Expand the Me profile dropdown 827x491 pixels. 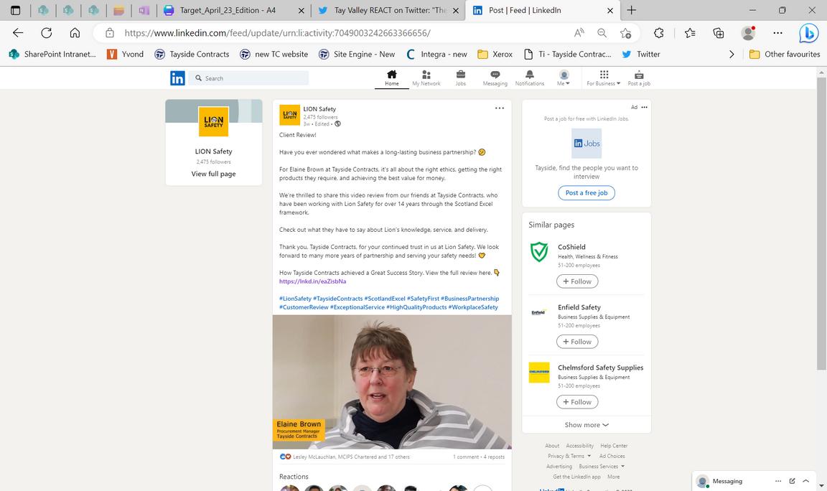coord(564,78)
